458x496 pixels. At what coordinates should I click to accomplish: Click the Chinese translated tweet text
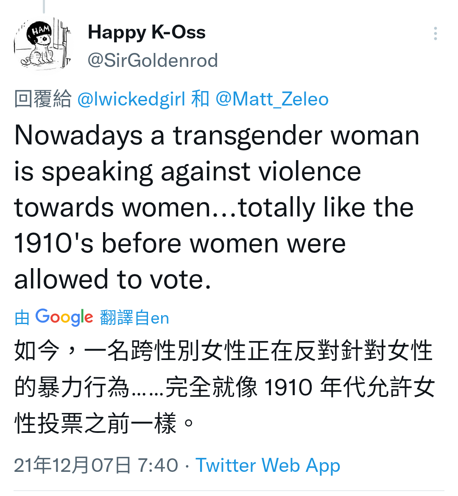click(x=224, y=387)
